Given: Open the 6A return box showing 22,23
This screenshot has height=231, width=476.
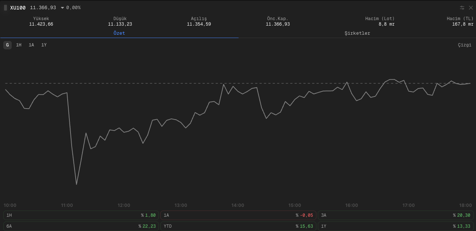Looking at the screenshot, I should (x=81, y=226).
